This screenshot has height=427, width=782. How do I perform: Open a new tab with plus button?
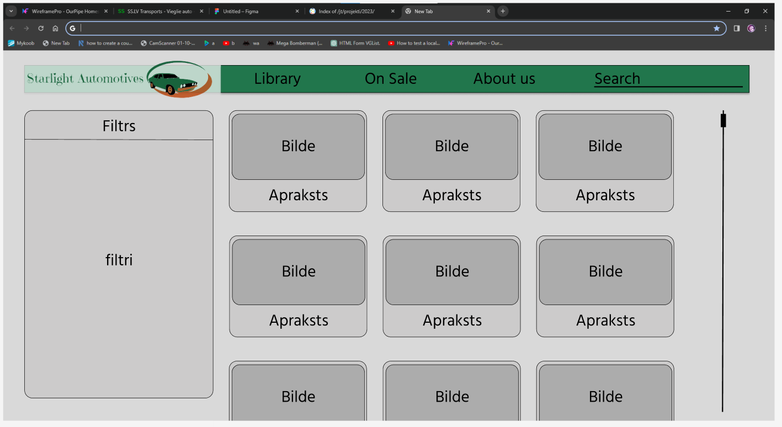click(502, 11)
